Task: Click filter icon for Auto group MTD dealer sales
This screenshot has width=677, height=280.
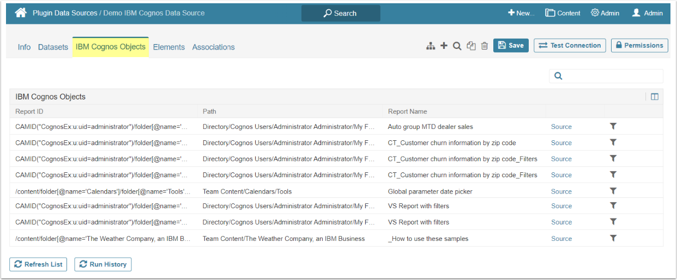Action: 613,126
